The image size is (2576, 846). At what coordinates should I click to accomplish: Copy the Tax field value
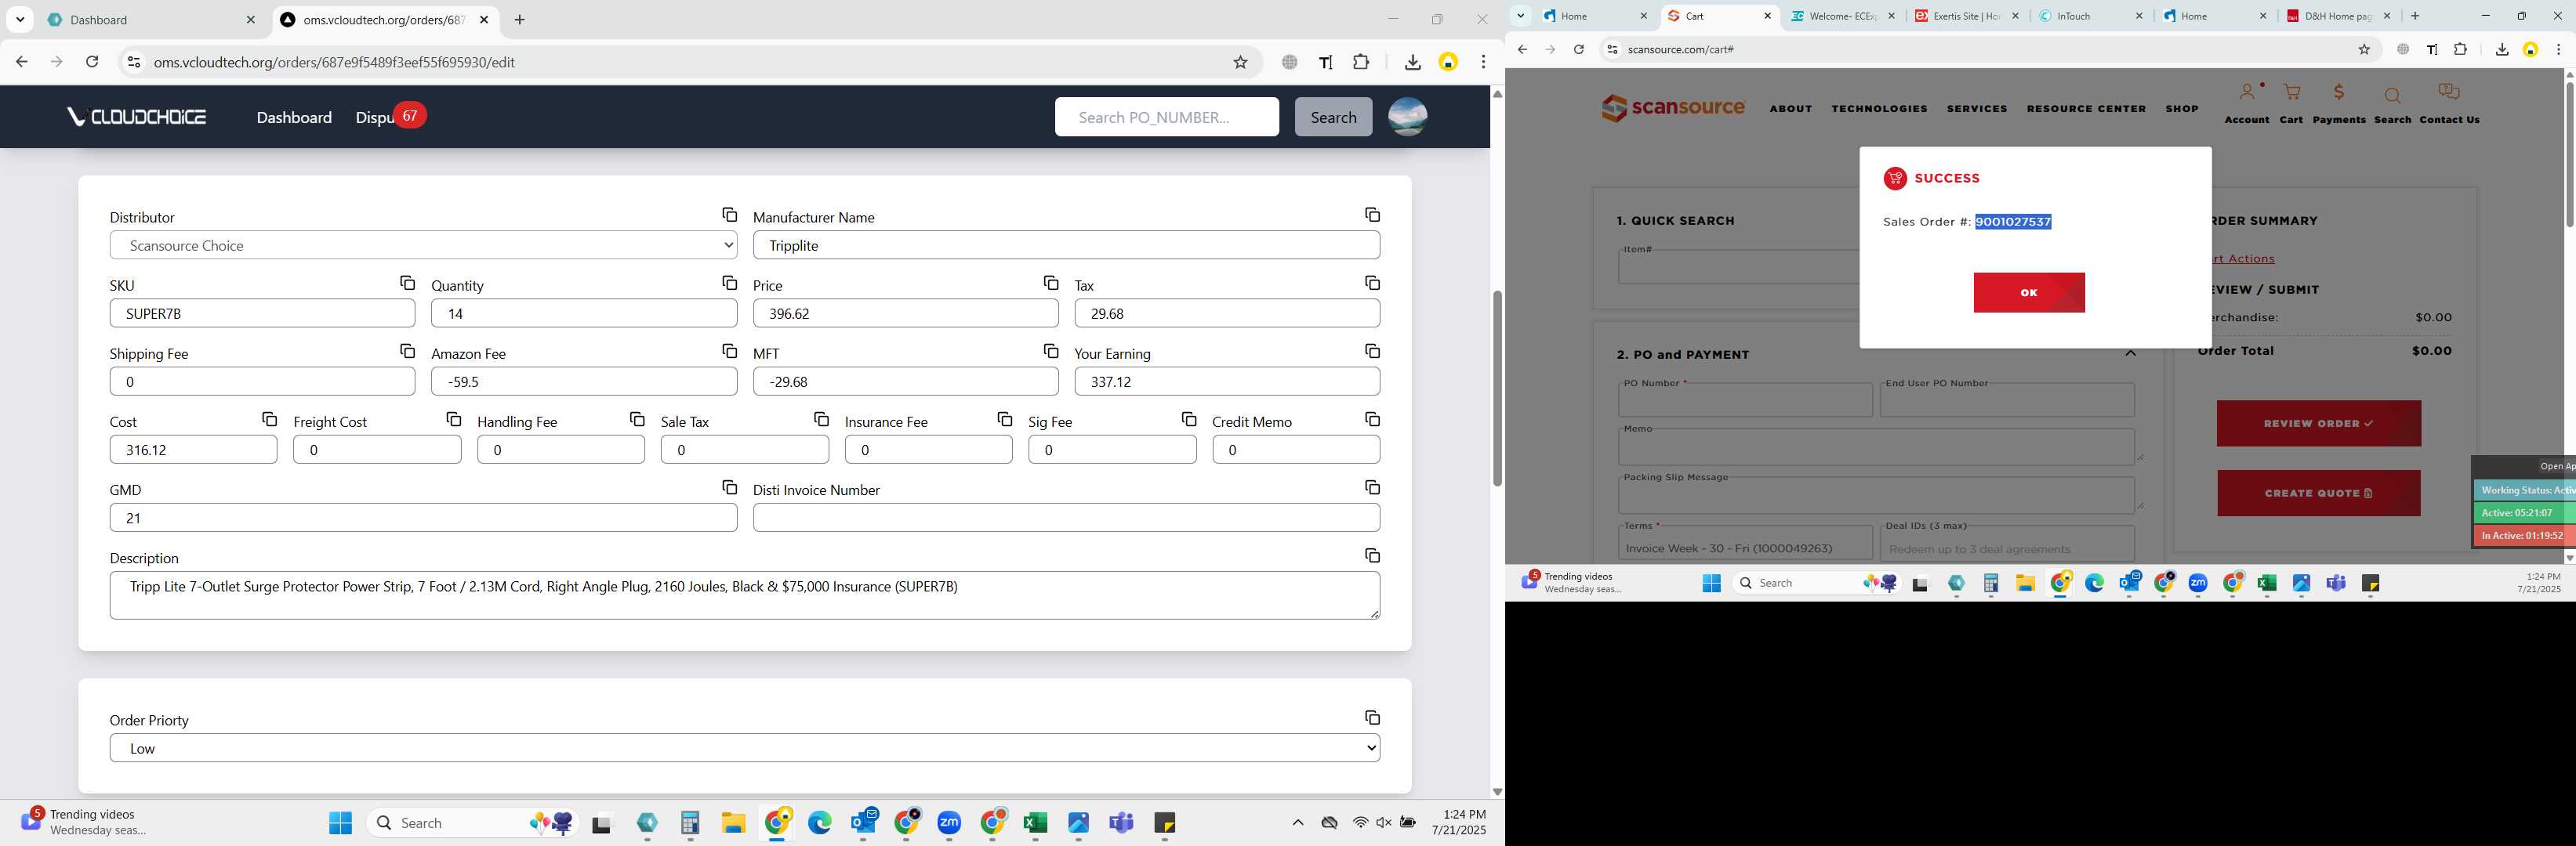point(1372,283)
